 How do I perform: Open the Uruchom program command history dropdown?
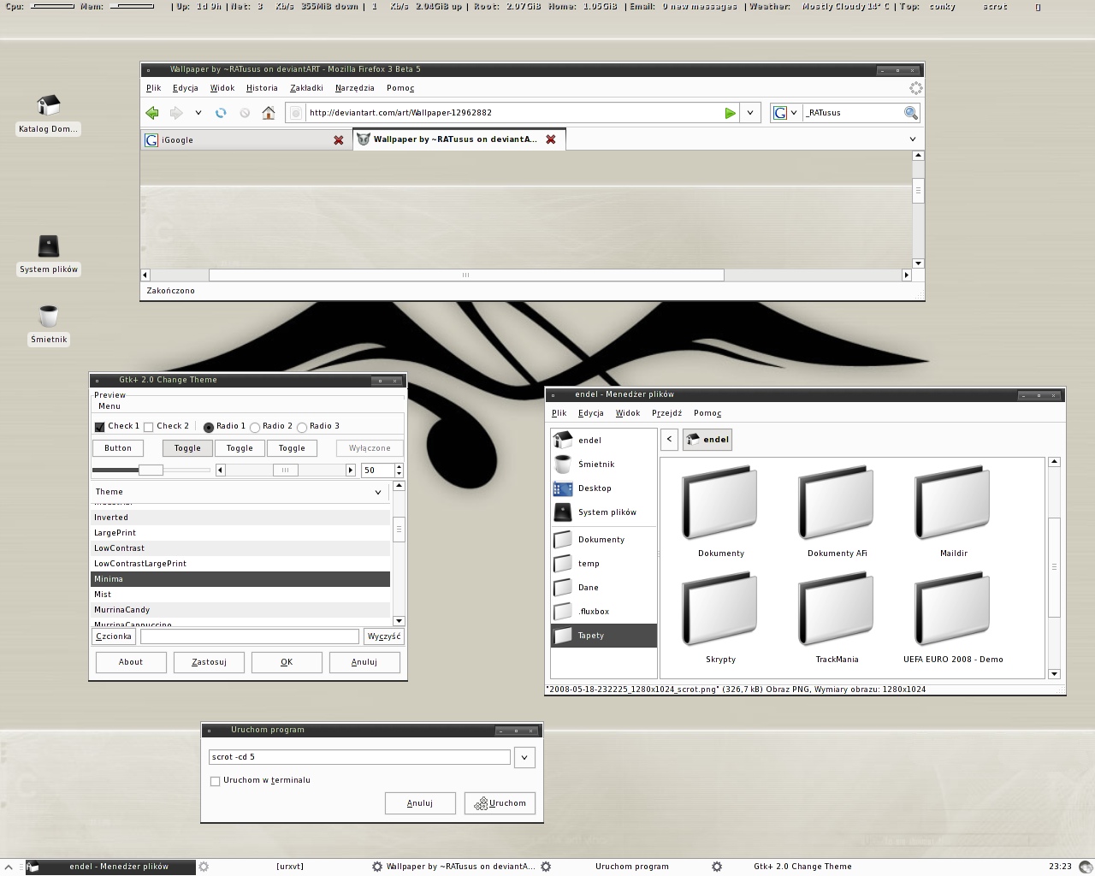(524, 757)
